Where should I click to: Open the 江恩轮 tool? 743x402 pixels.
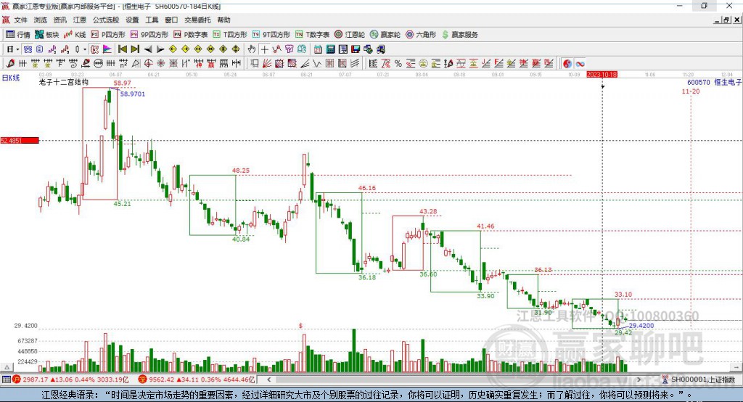point(350,35)
